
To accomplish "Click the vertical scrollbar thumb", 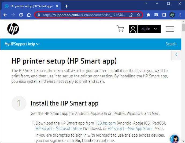I will click(183, 27).
